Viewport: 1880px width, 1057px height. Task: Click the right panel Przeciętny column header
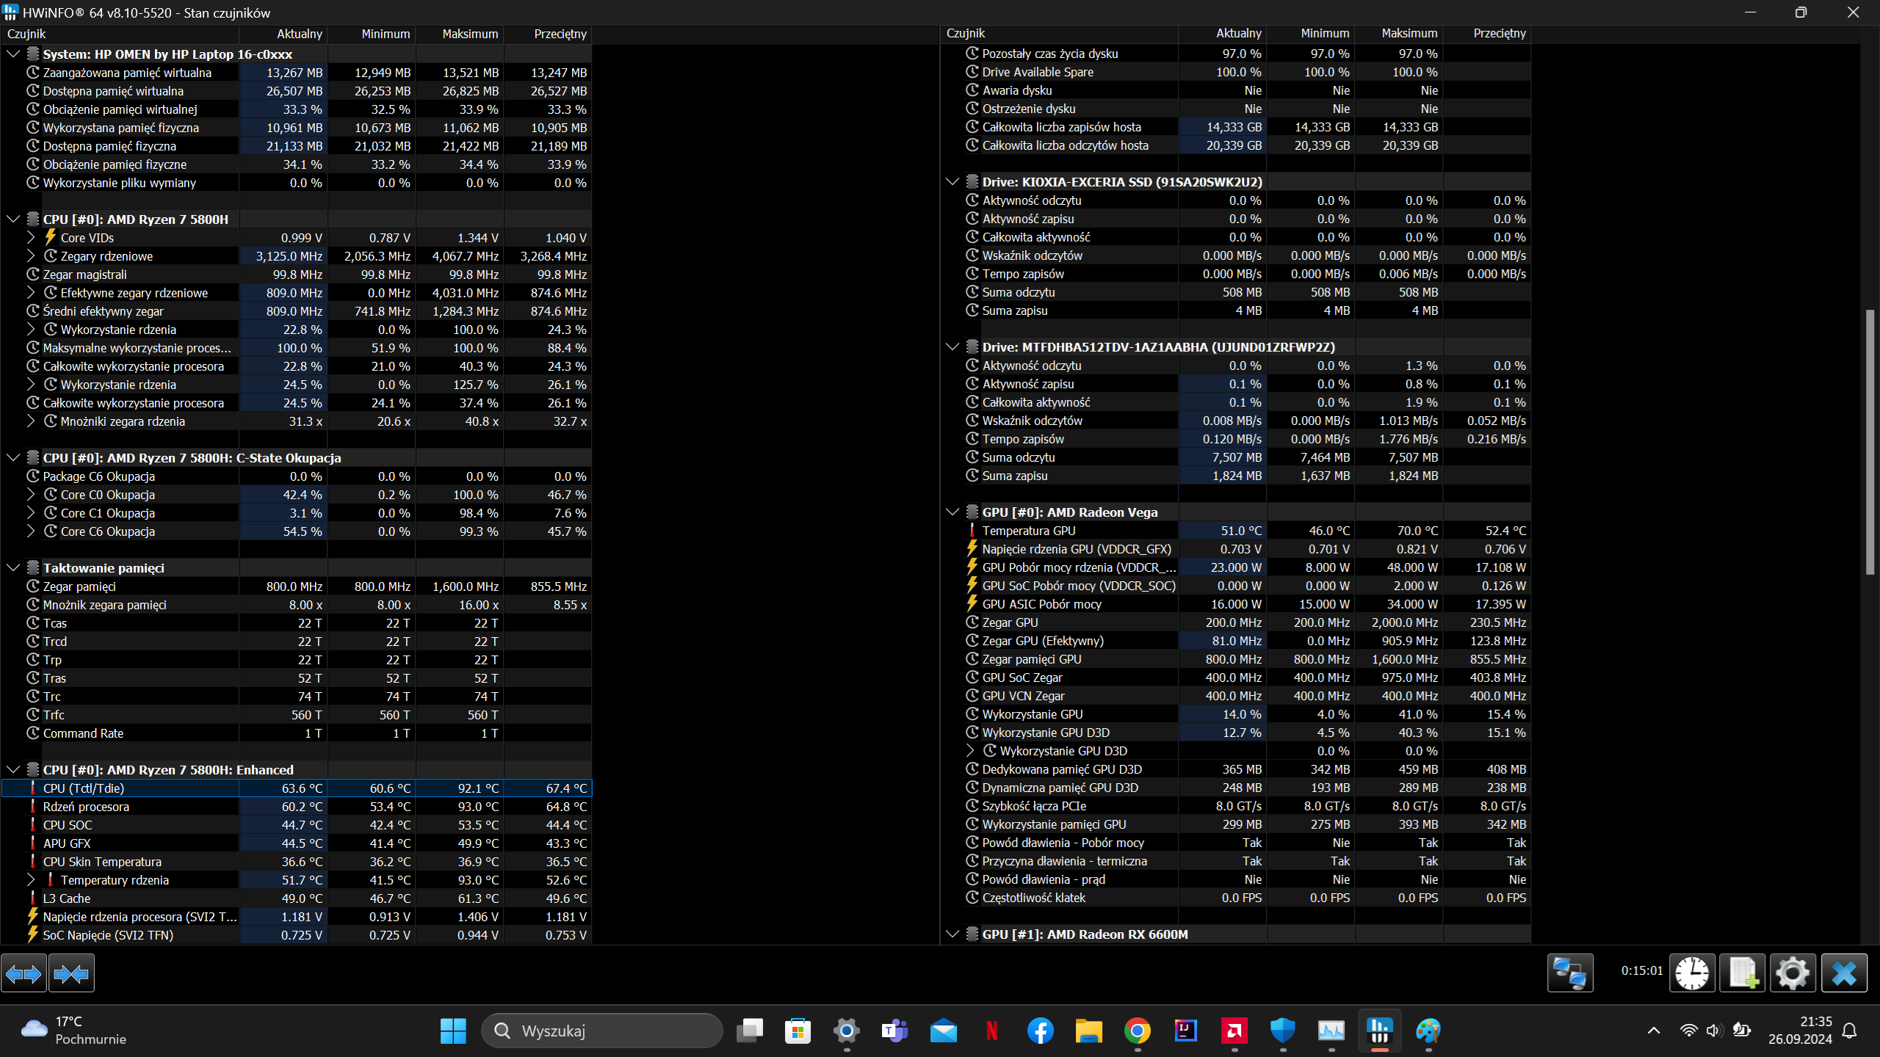1487,33
